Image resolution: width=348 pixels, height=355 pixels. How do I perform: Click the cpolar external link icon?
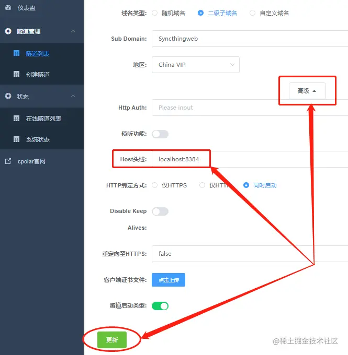pos(8,161)
